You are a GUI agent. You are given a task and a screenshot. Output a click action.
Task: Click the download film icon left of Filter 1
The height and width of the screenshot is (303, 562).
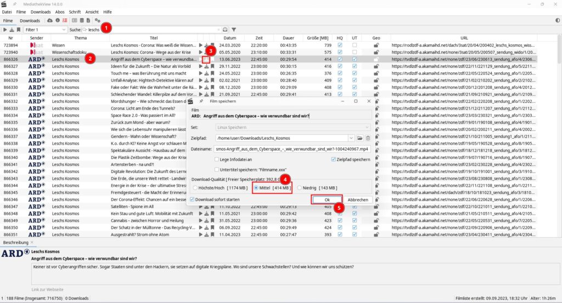click(x=12, y=30)
